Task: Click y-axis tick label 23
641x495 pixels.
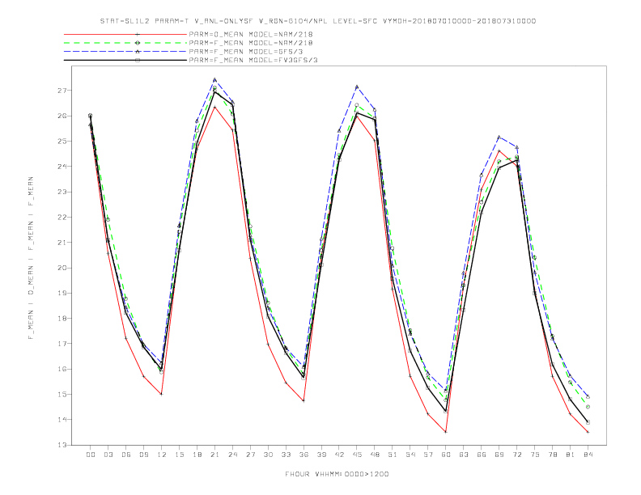Action: (62, 192)
